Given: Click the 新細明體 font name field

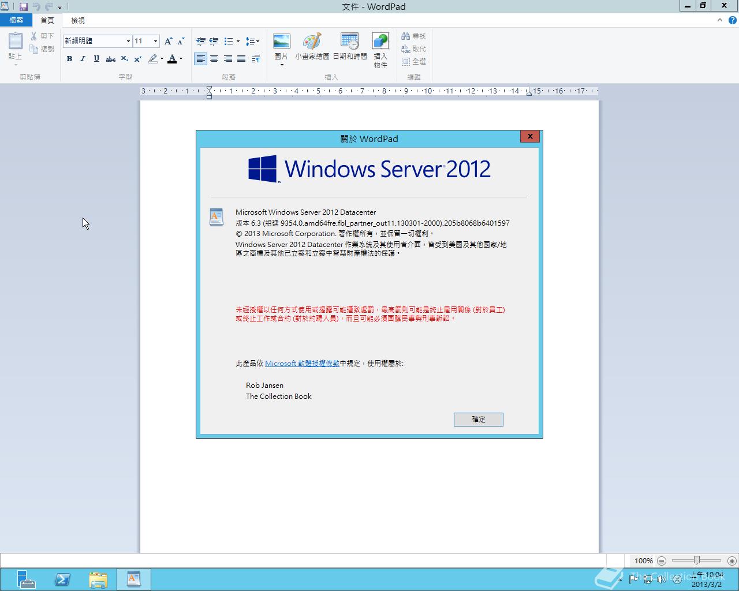Looking at the screenshot, I should tap(94, 41).
